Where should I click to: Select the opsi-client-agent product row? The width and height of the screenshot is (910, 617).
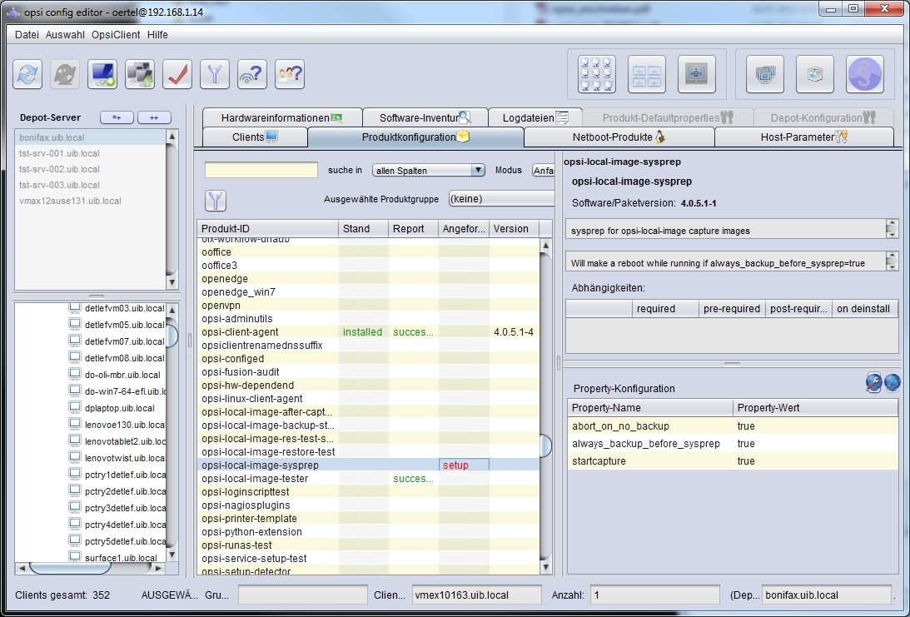pyautogui.click(x=368, y=332)
